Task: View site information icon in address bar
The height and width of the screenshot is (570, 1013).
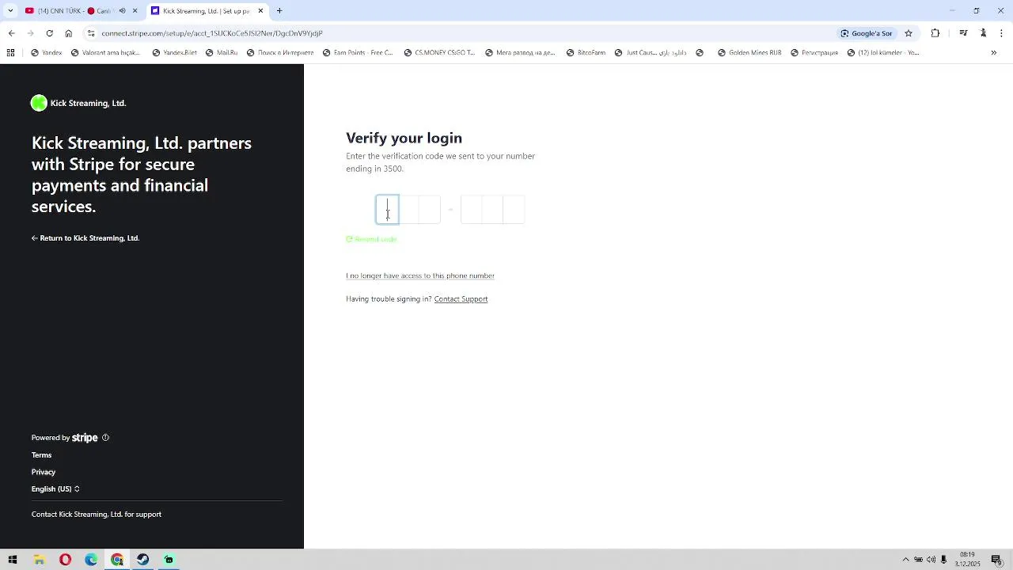Action: pos(91,33)
